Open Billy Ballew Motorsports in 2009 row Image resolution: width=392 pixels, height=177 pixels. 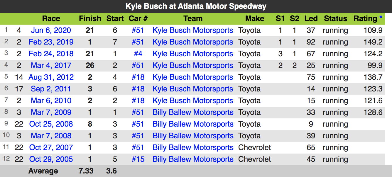pyautogui.click(x=193, y=112)
